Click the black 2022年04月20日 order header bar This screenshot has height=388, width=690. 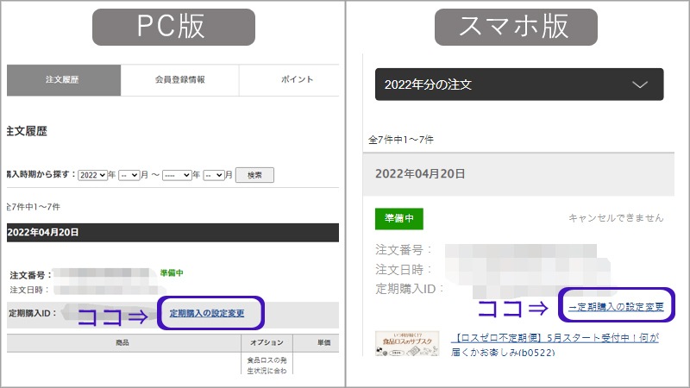[x=172, y=233]
